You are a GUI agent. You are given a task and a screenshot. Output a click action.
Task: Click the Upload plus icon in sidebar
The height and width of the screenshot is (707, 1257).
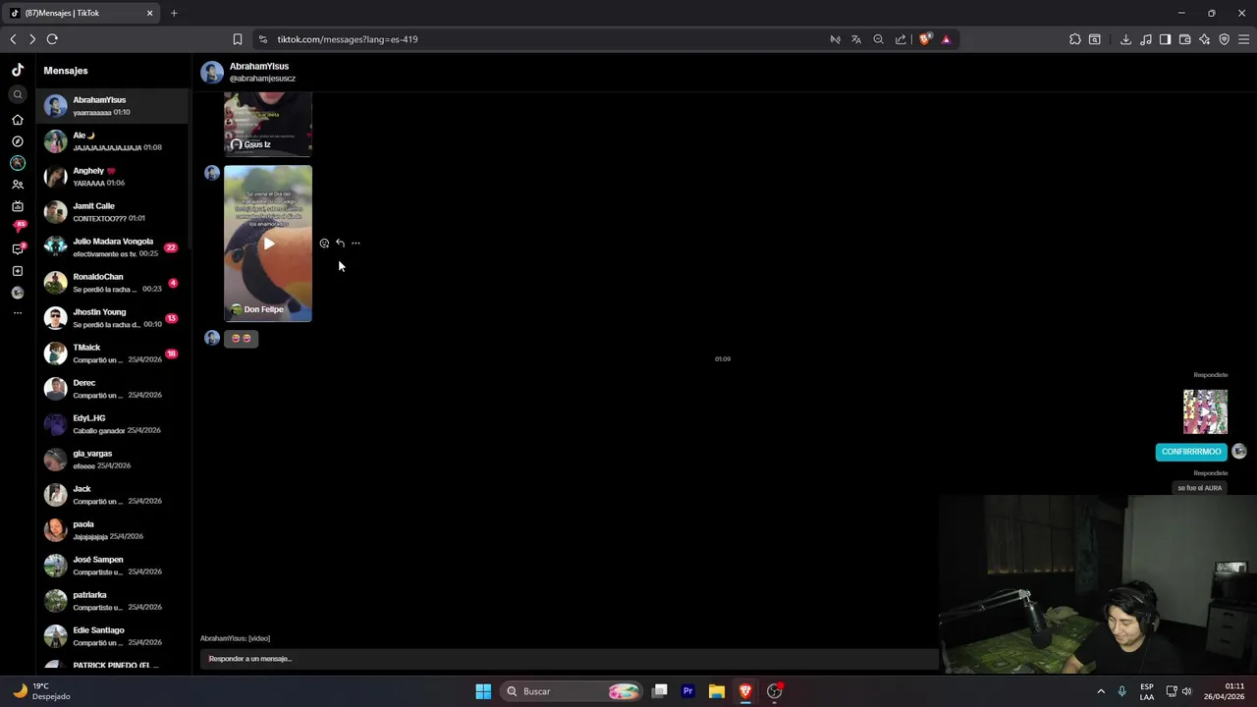click(18, 271)
